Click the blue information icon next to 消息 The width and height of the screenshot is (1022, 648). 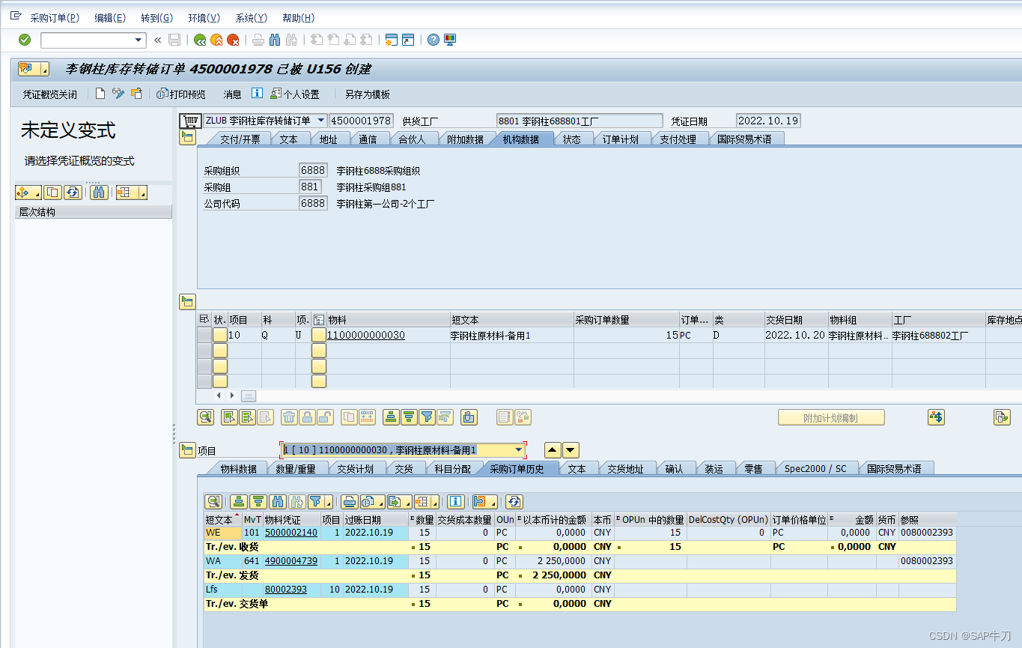pyautogui.click(x=257, y=94)
